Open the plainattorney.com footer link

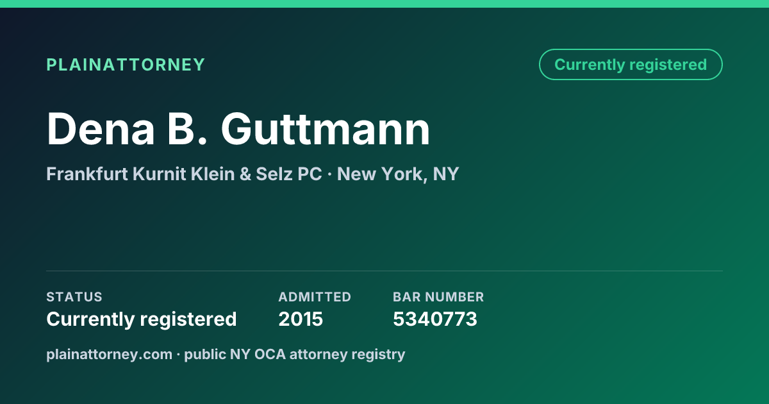110,354
